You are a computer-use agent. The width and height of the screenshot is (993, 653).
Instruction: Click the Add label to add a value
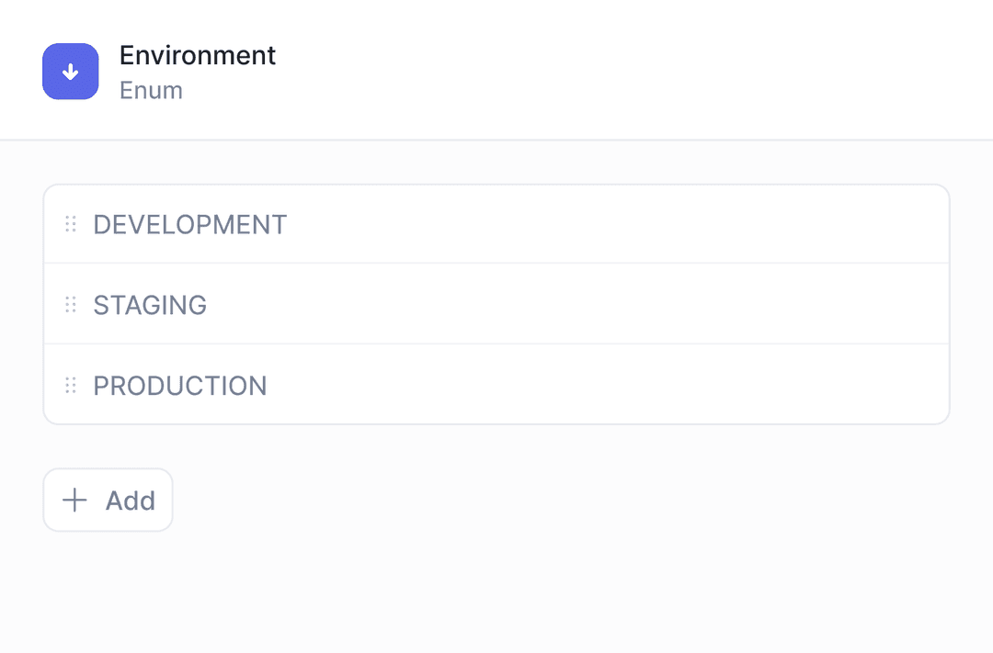pyautogui.click(x=131, y=501)
